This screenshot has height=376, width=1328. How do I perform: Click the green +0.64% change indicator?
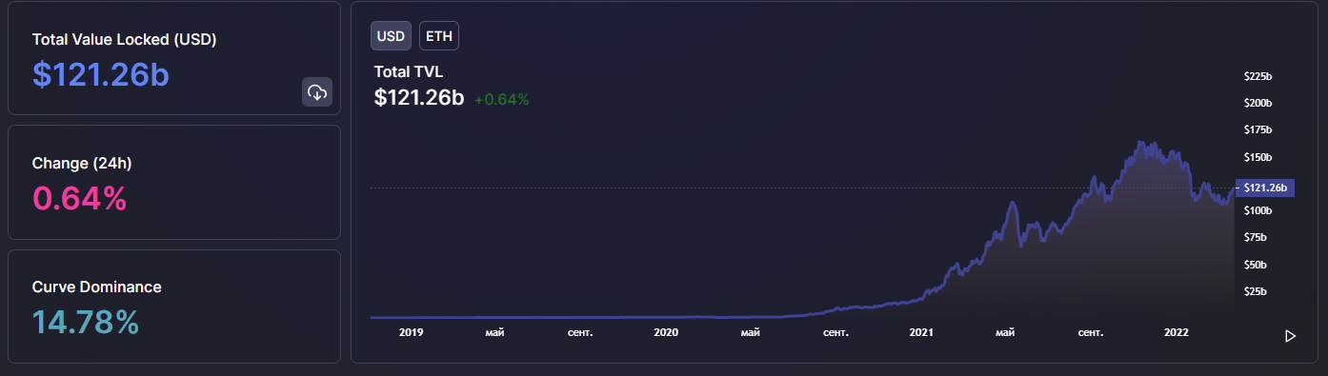pos(501,98)
